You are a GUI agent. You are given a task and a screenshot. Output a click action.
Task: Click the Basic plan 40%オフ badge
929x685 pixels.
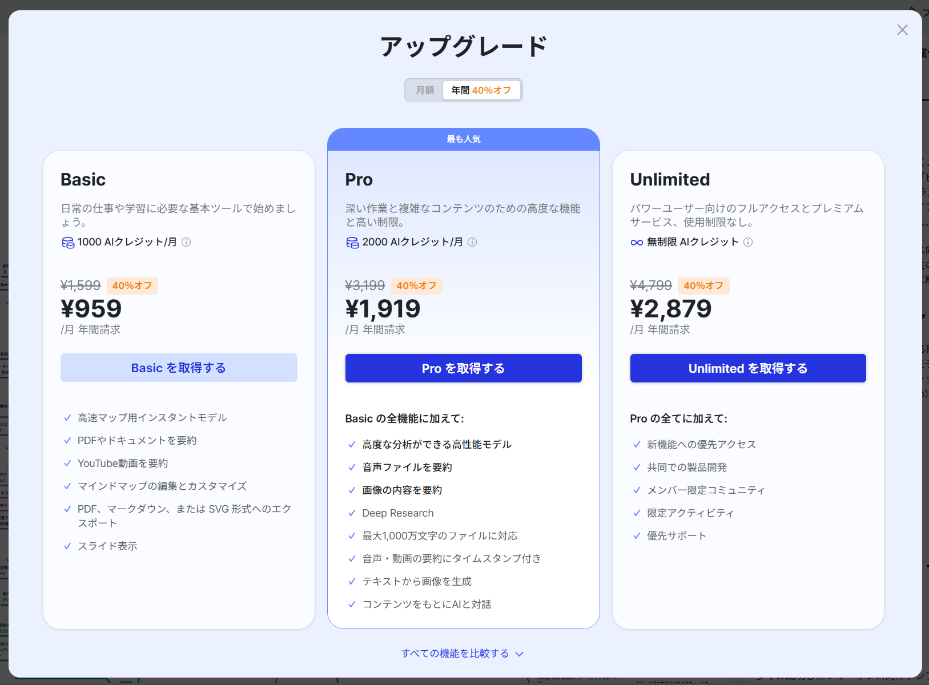click(x=132, y=285)
